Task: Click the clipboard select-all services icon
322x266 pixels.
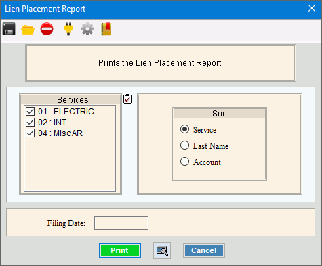Action: point(127,99)
